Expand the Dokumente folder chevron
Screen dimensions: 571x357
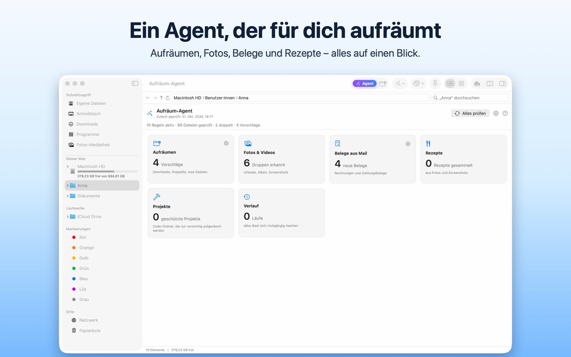tap(68, 196)
